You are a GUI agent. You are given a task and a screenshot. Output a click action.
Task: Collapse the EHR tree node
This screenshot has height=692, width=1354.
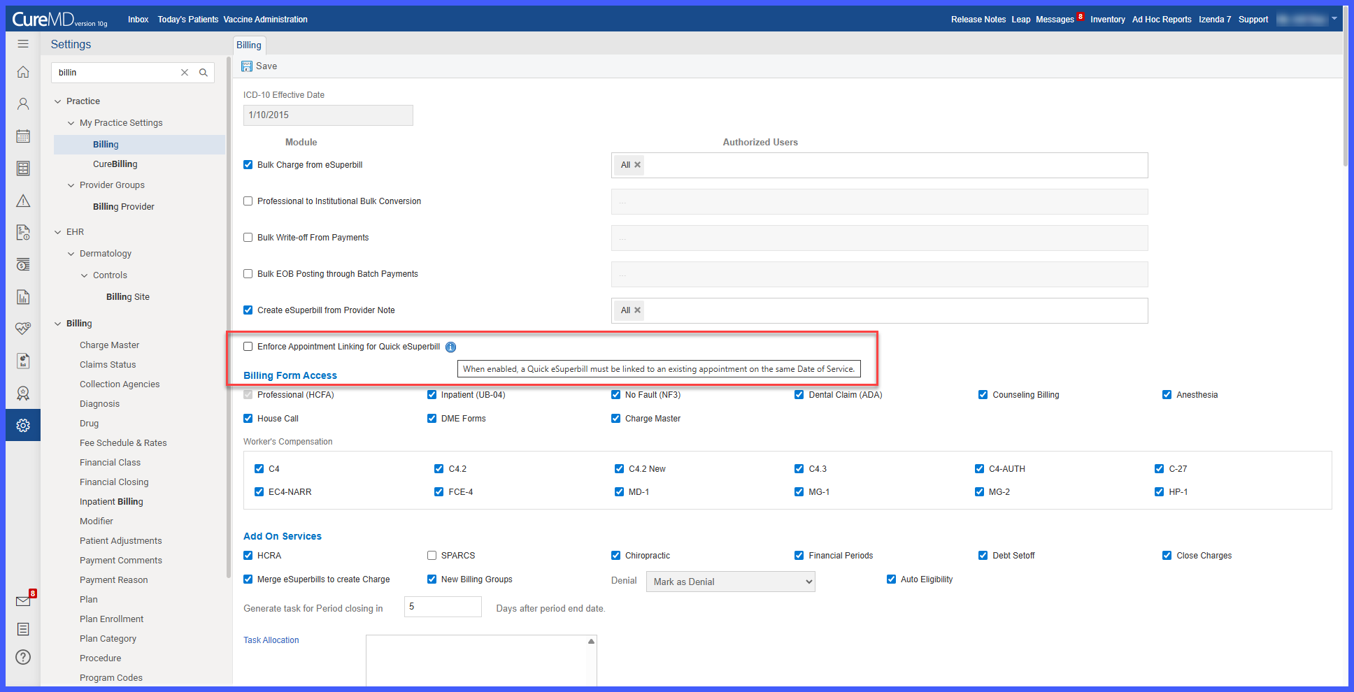tap(58, 232)
